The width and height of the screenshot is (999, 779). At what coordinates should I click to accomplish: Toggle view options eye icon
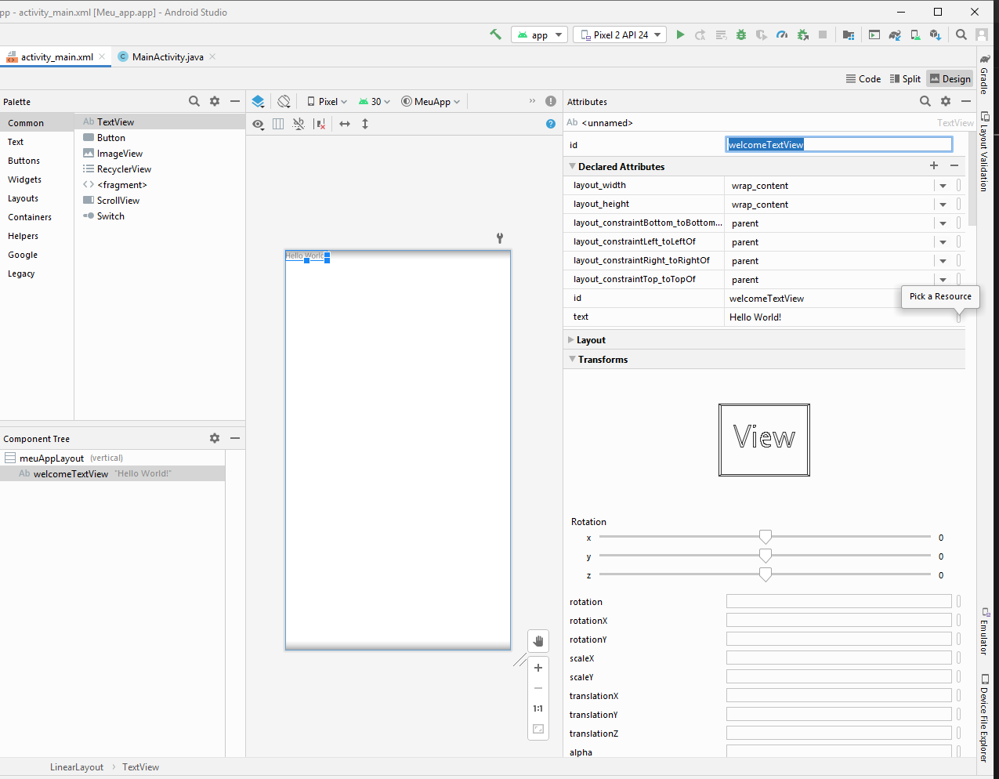click(x=258, y=124)
